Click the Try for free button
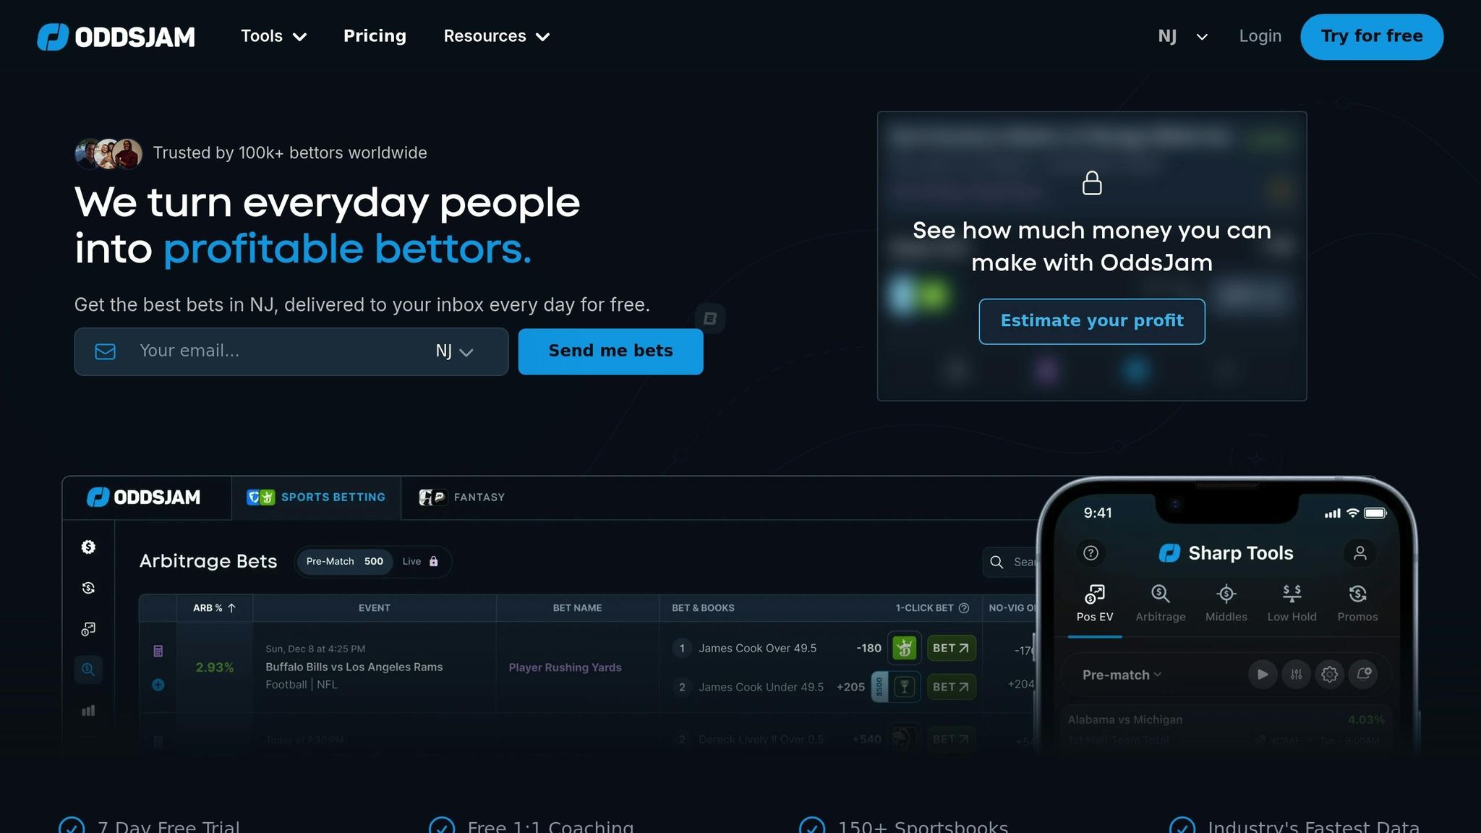This screenshot has width=1481, height=833. [1372, 36]
